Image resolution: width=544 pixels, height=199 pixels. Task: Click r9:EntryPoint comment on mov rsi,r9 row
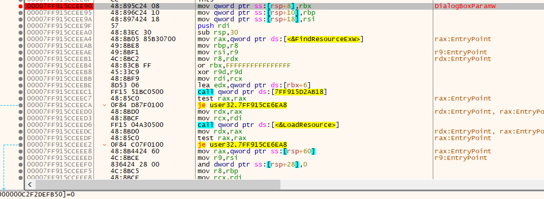pyautogui.click(x=461, y=52)
